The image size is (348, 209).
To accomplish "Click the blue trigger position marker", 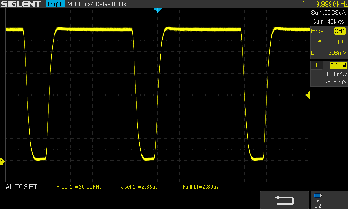I will click(x=157, y=10).
